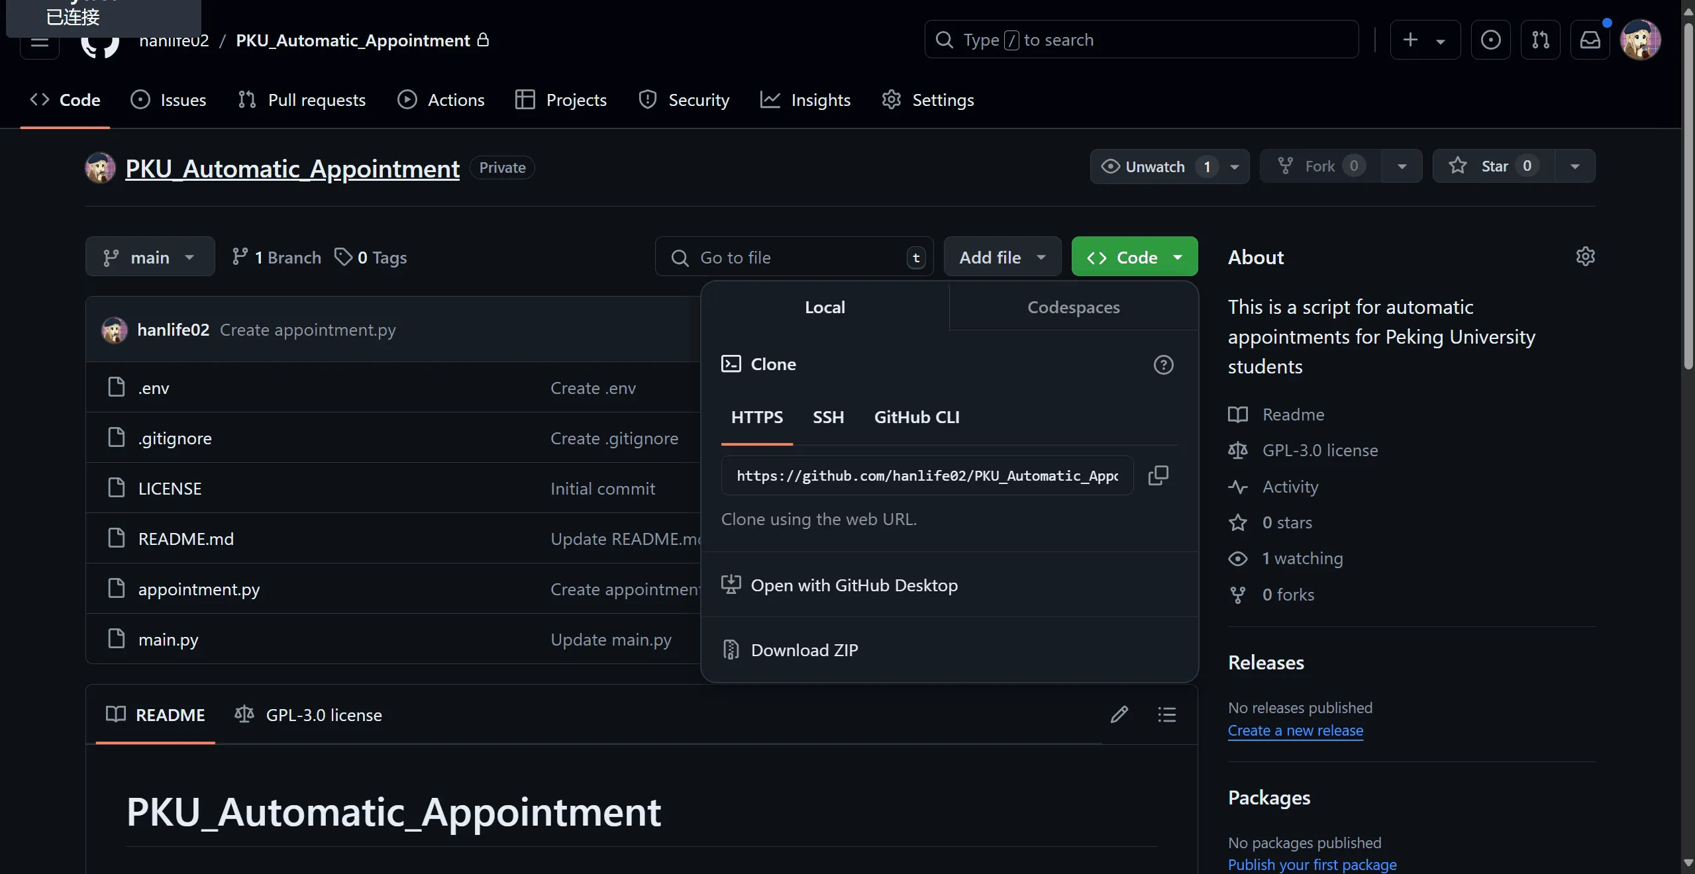Choose Open with GitHub Desktop
This screenshot has height=874, width=1695.
pos(949,585)
